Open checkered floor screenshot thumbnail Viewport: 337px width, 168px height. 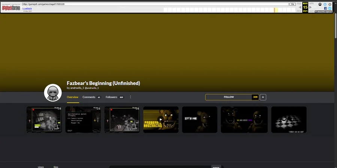coord(289,120)
